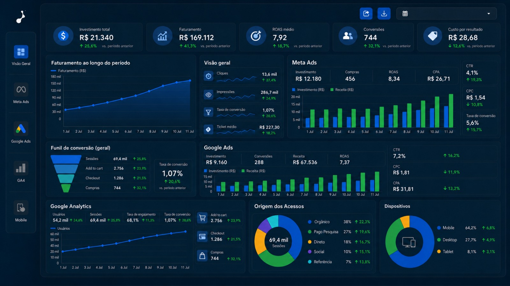Expand the date range dropdown arrow
This screenshot has height=286, width=510.
point(489,14)
